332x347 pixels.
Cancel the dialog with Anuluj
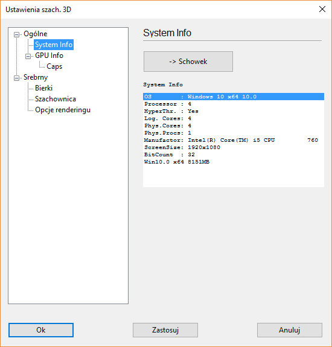(290, 330)
